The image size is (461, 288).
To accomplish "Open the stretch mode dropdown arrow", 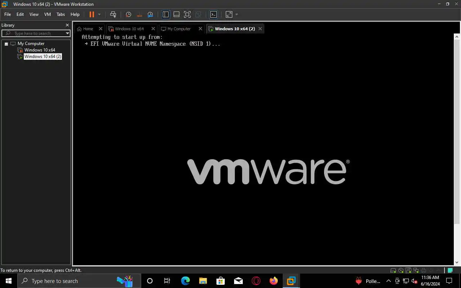I will pos(237,14).
